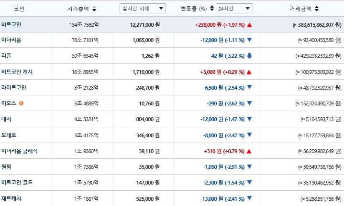This screenshot has width=344, height=206.
Task: Click the blue down triangle in 이더리움 row
Action: tap(249, 40)
